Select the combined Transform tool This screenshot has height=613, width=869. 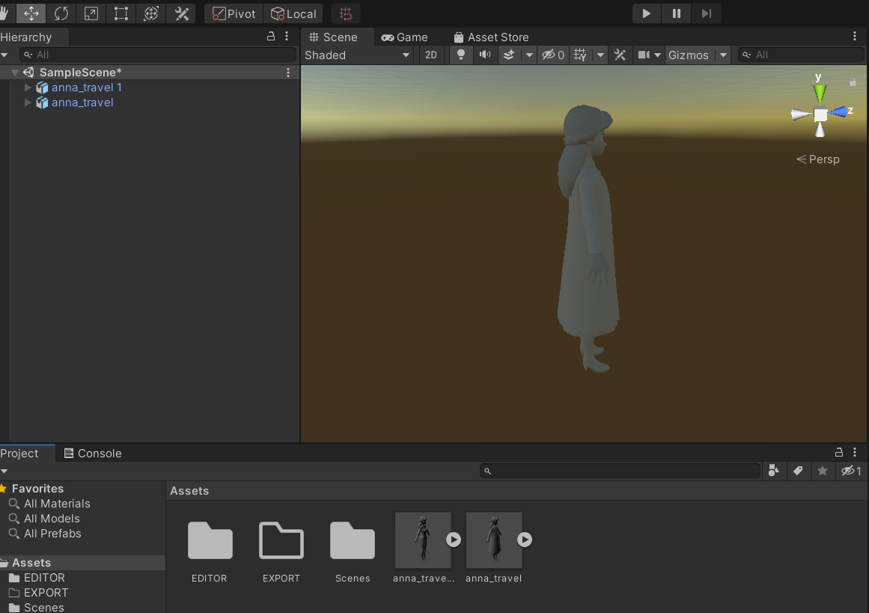pyautogui.click(x=150, y=13)
